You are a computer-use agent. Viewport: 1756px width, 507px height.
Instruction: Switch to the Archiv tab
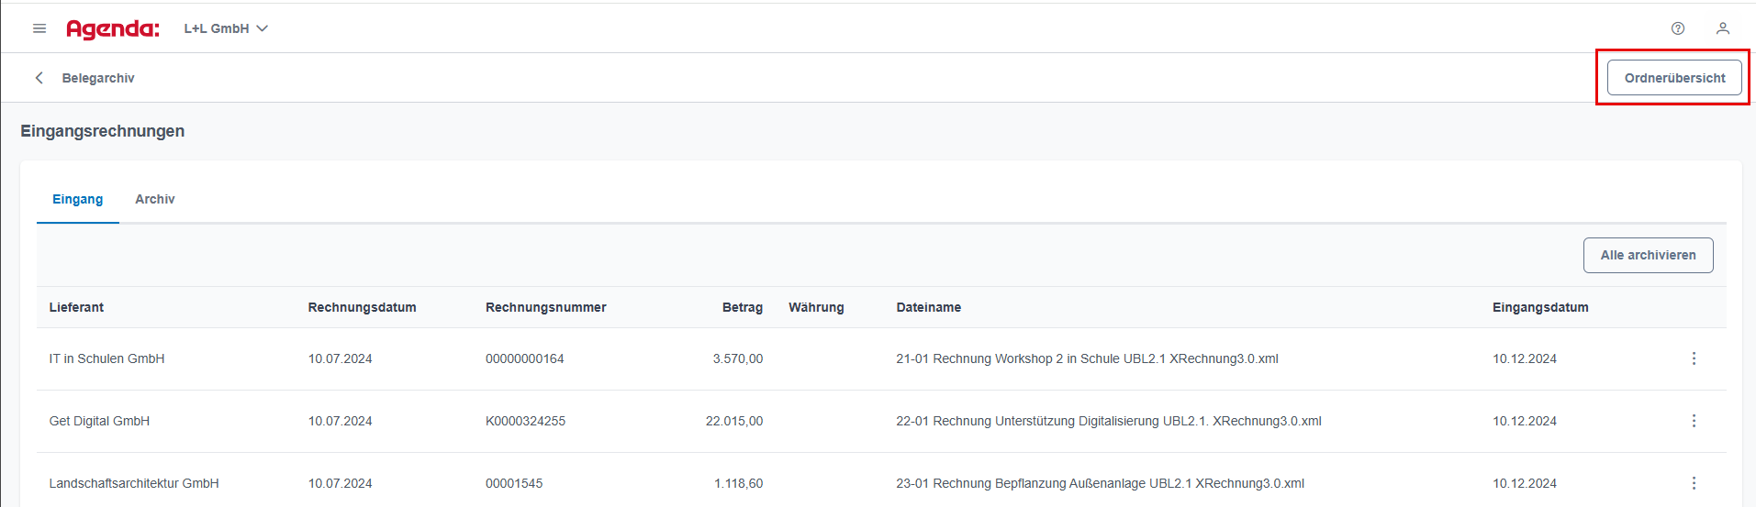155,199
